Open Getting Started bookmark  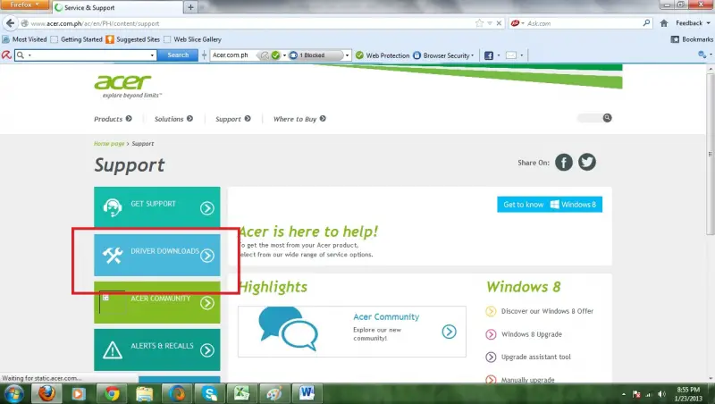click(x=77, y=39)
